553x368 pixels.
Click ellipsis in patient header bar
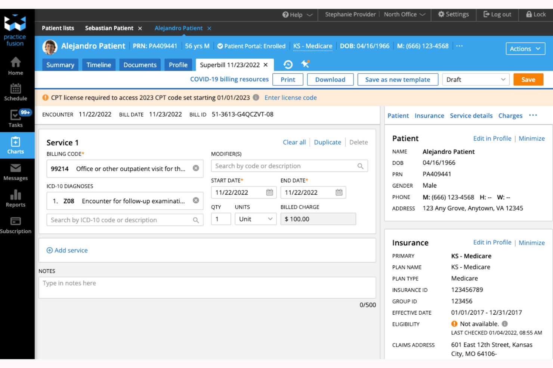point(460,46)
